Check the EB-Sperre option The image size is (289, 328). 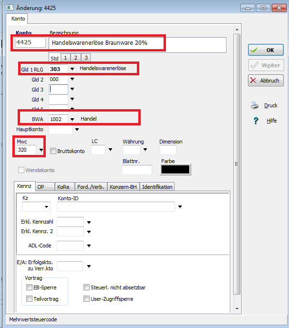30,287
